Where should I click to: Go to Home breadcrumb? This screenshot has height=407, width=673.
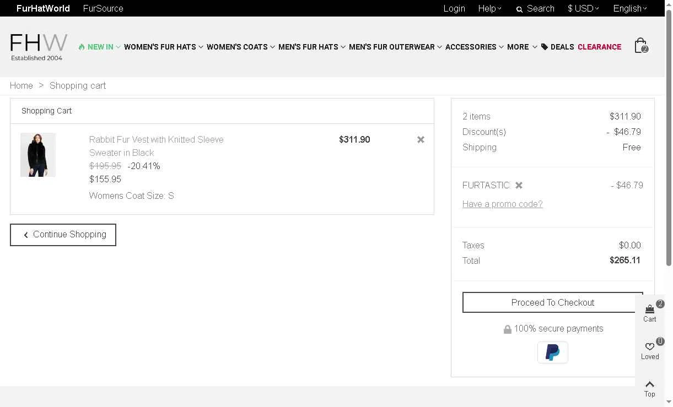point(21,85)
